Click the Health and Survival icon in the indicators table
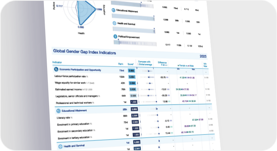This screenshot has height=151, width=277. pyautogui.click(x=60, y=146)
